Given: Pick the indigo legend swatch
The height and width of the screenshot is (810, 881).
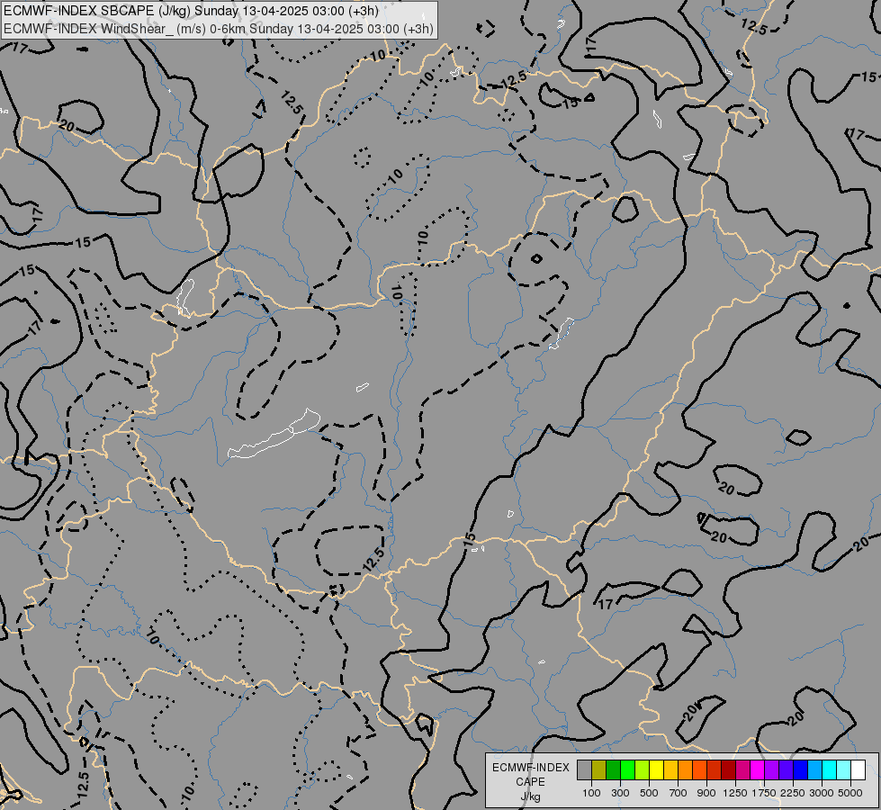Looking at the screenshot, I should pos(786,769).
